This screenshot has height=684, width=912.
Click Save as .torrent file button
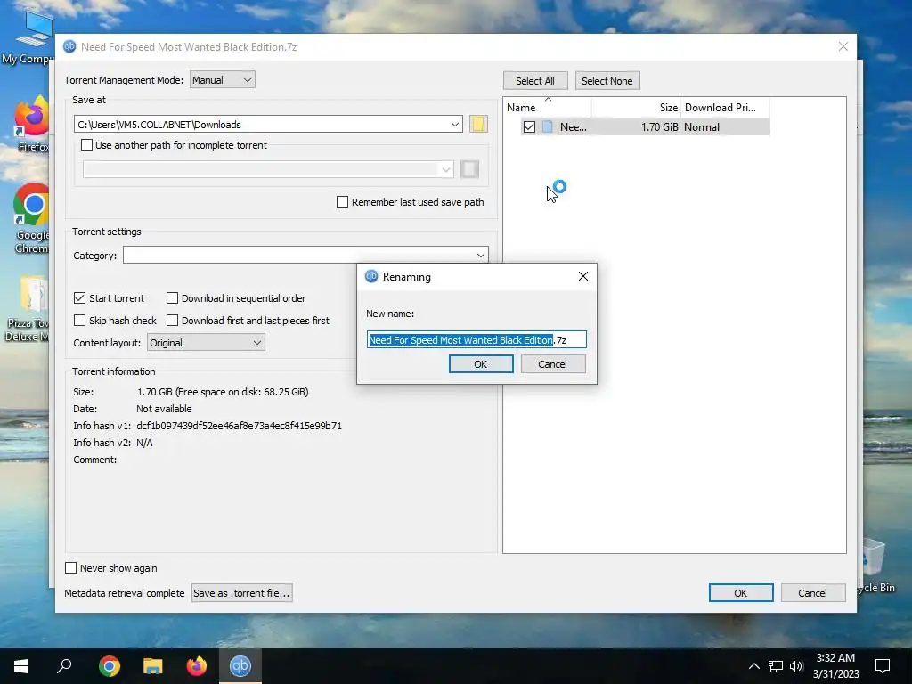[x=242, y=593]
